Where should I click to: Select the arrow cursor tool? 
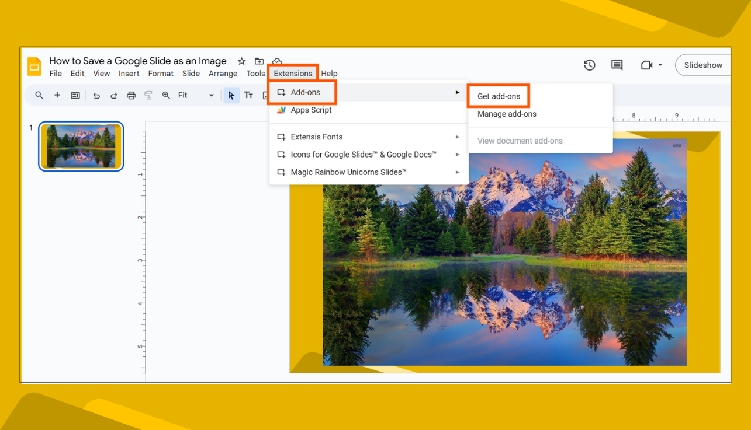pos(231,95)
